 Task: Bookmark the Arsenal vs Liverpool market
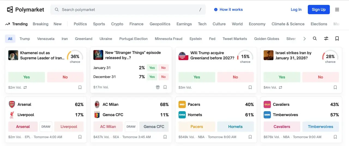[x=80, y=137]
